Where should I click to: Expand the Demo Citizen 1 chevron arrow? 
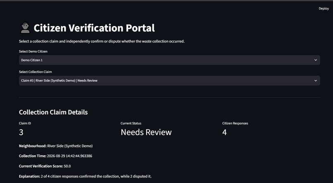click(x=316, y=60)
